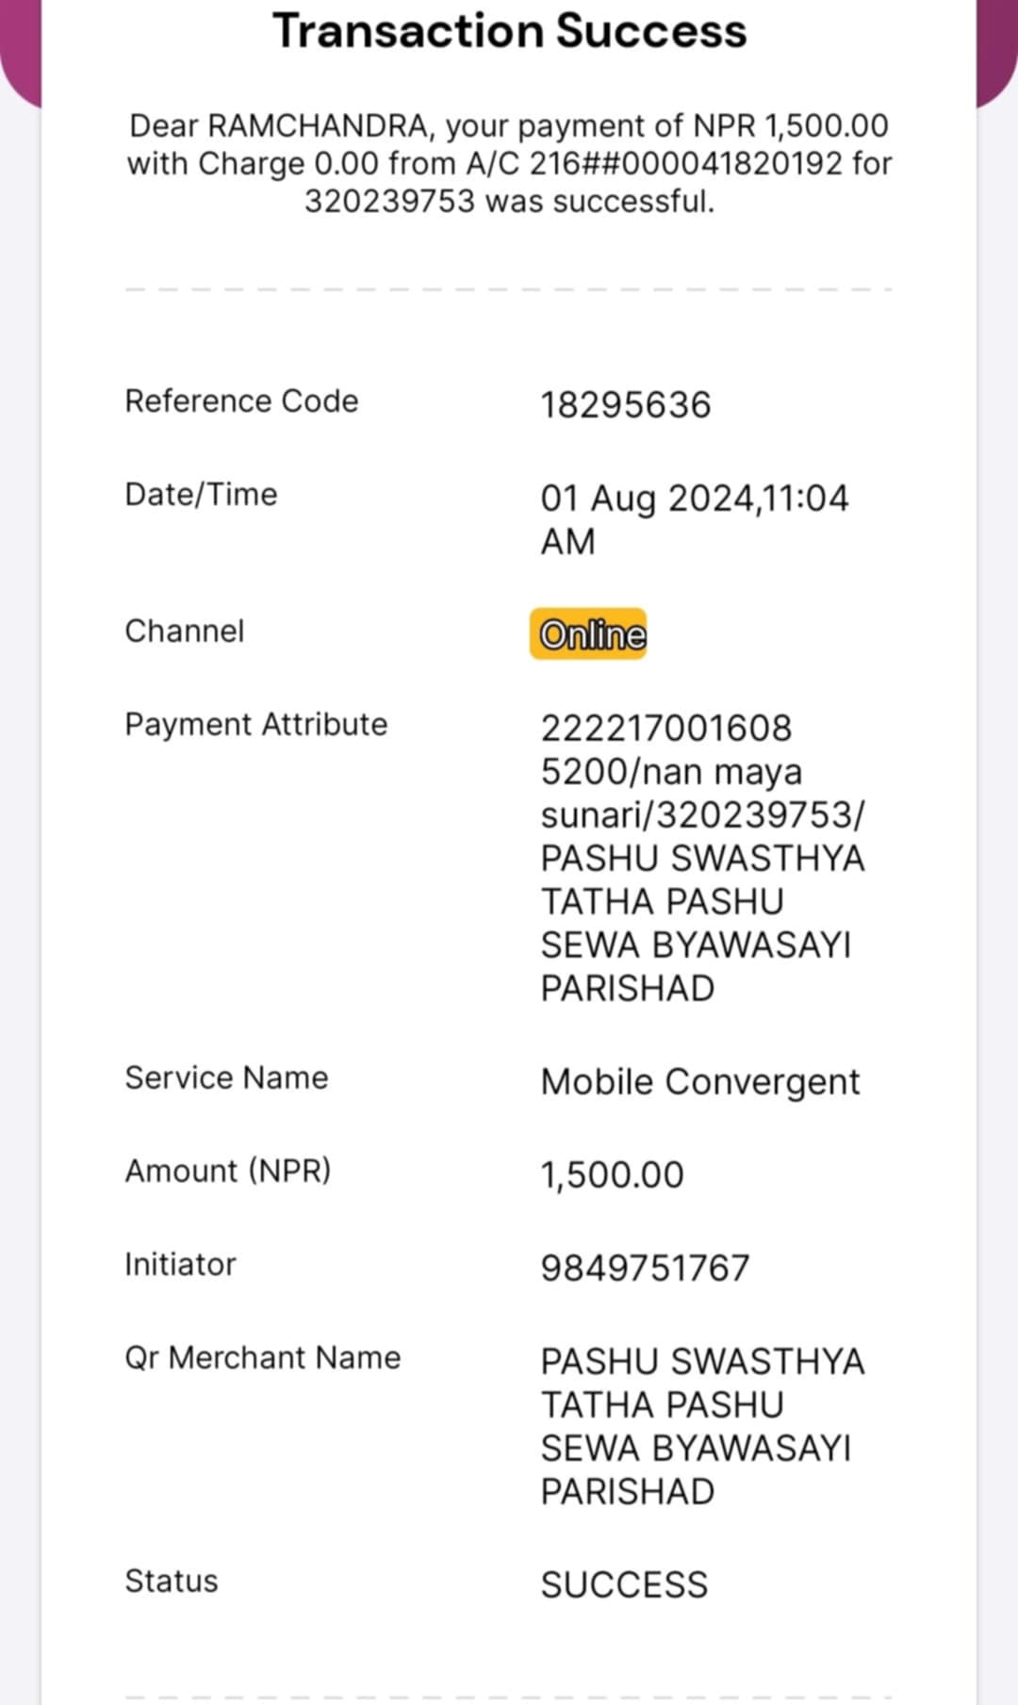Select the Payment Attribute details text
The width and height of the screenshot is (1018, 1705).
click(x=703, y=858)
